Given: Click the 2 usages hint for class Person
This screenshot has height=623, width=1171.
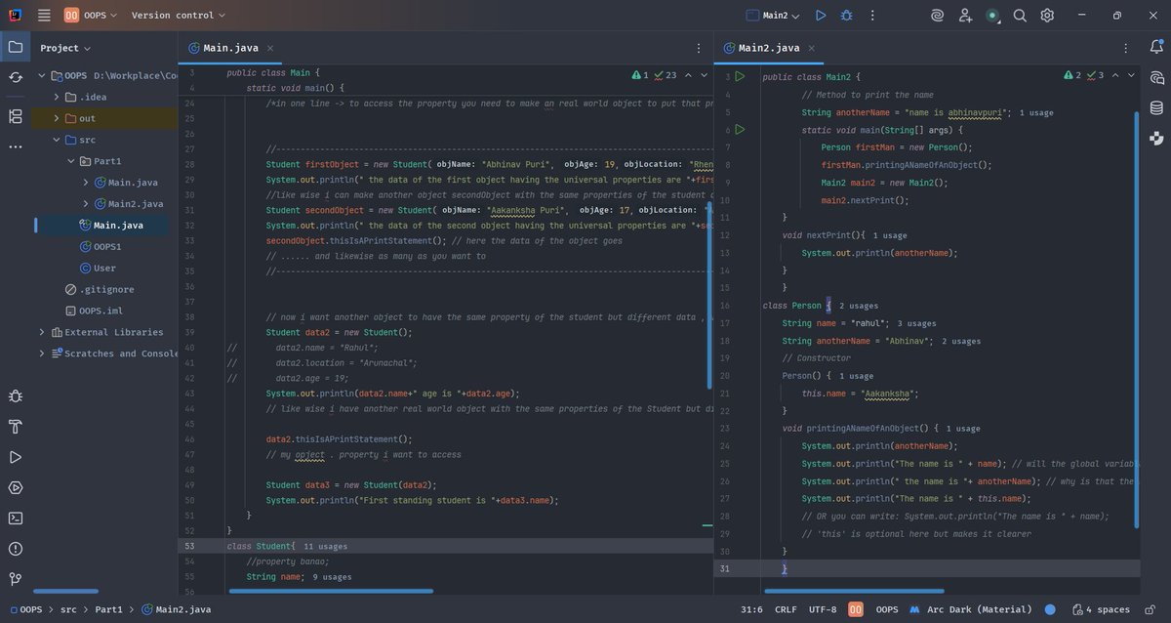Looking at the screenshot, I should (859, 306).
